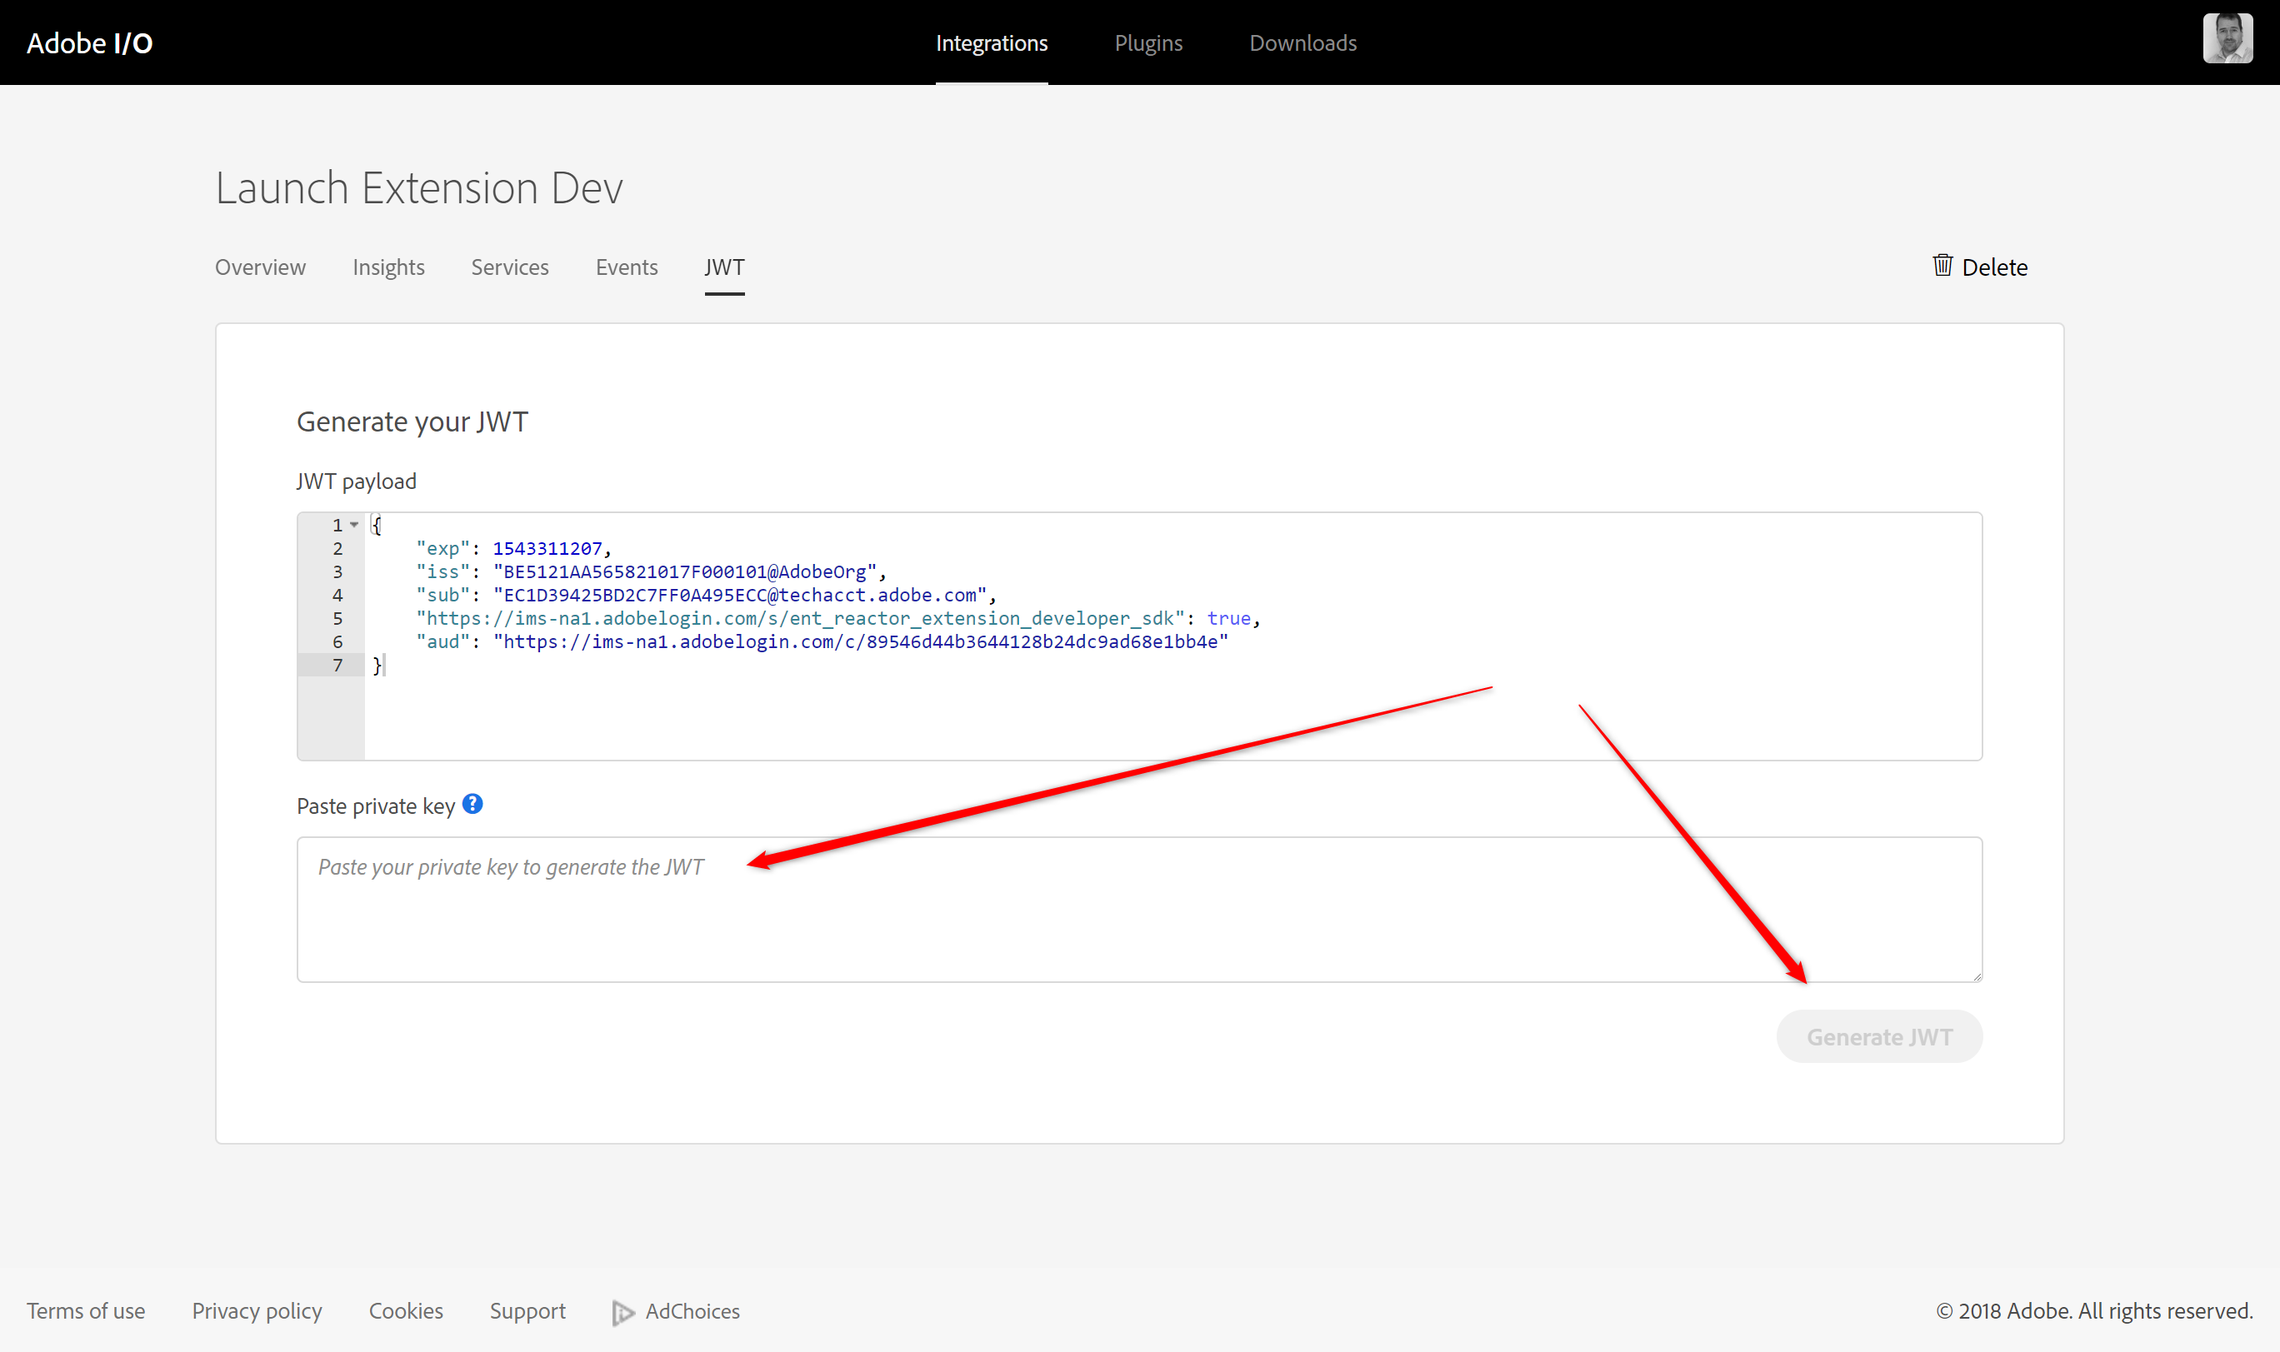2280x1352 pixels.
Task: Select the Events tab
Action: click(x=626, y=267)
